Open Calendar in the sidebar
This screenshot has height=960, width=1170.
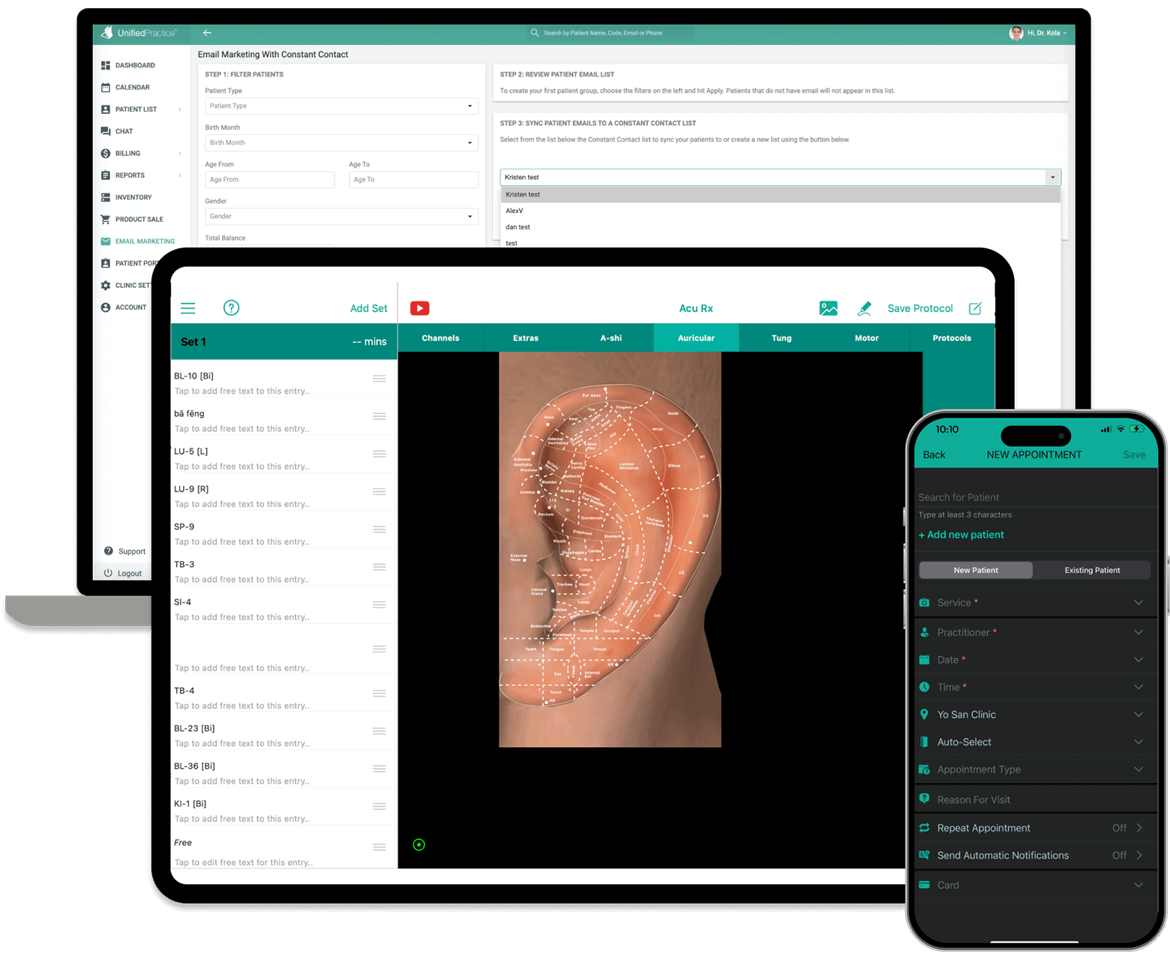pyautogui.click(x=132, y=88)
